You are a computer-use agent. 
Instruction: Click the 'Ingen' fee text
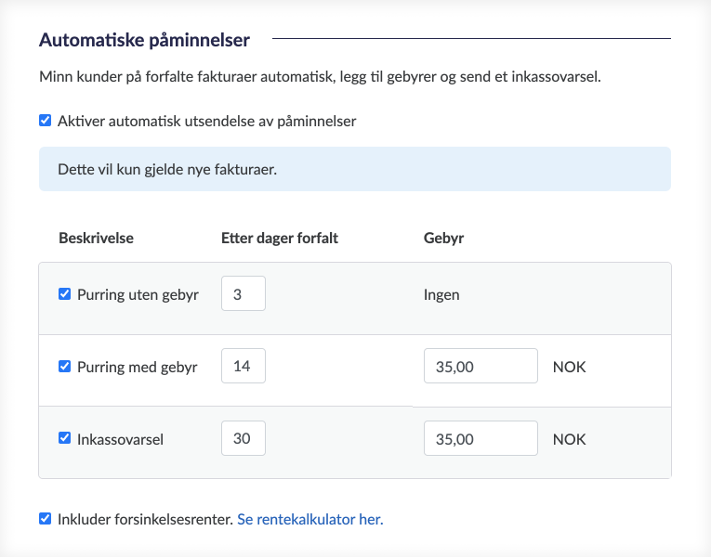click(441, 295)
